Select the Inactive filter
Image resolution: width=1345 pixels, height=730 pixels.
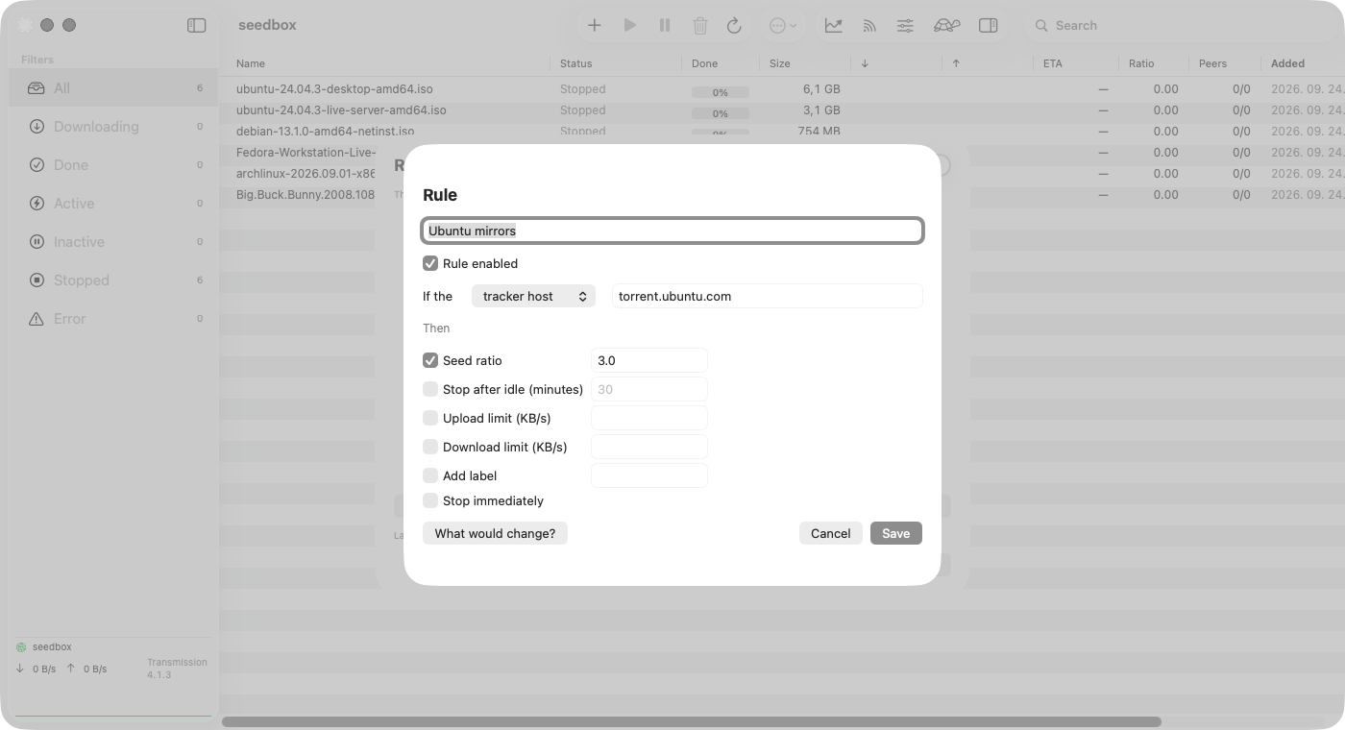coord(113,242)
